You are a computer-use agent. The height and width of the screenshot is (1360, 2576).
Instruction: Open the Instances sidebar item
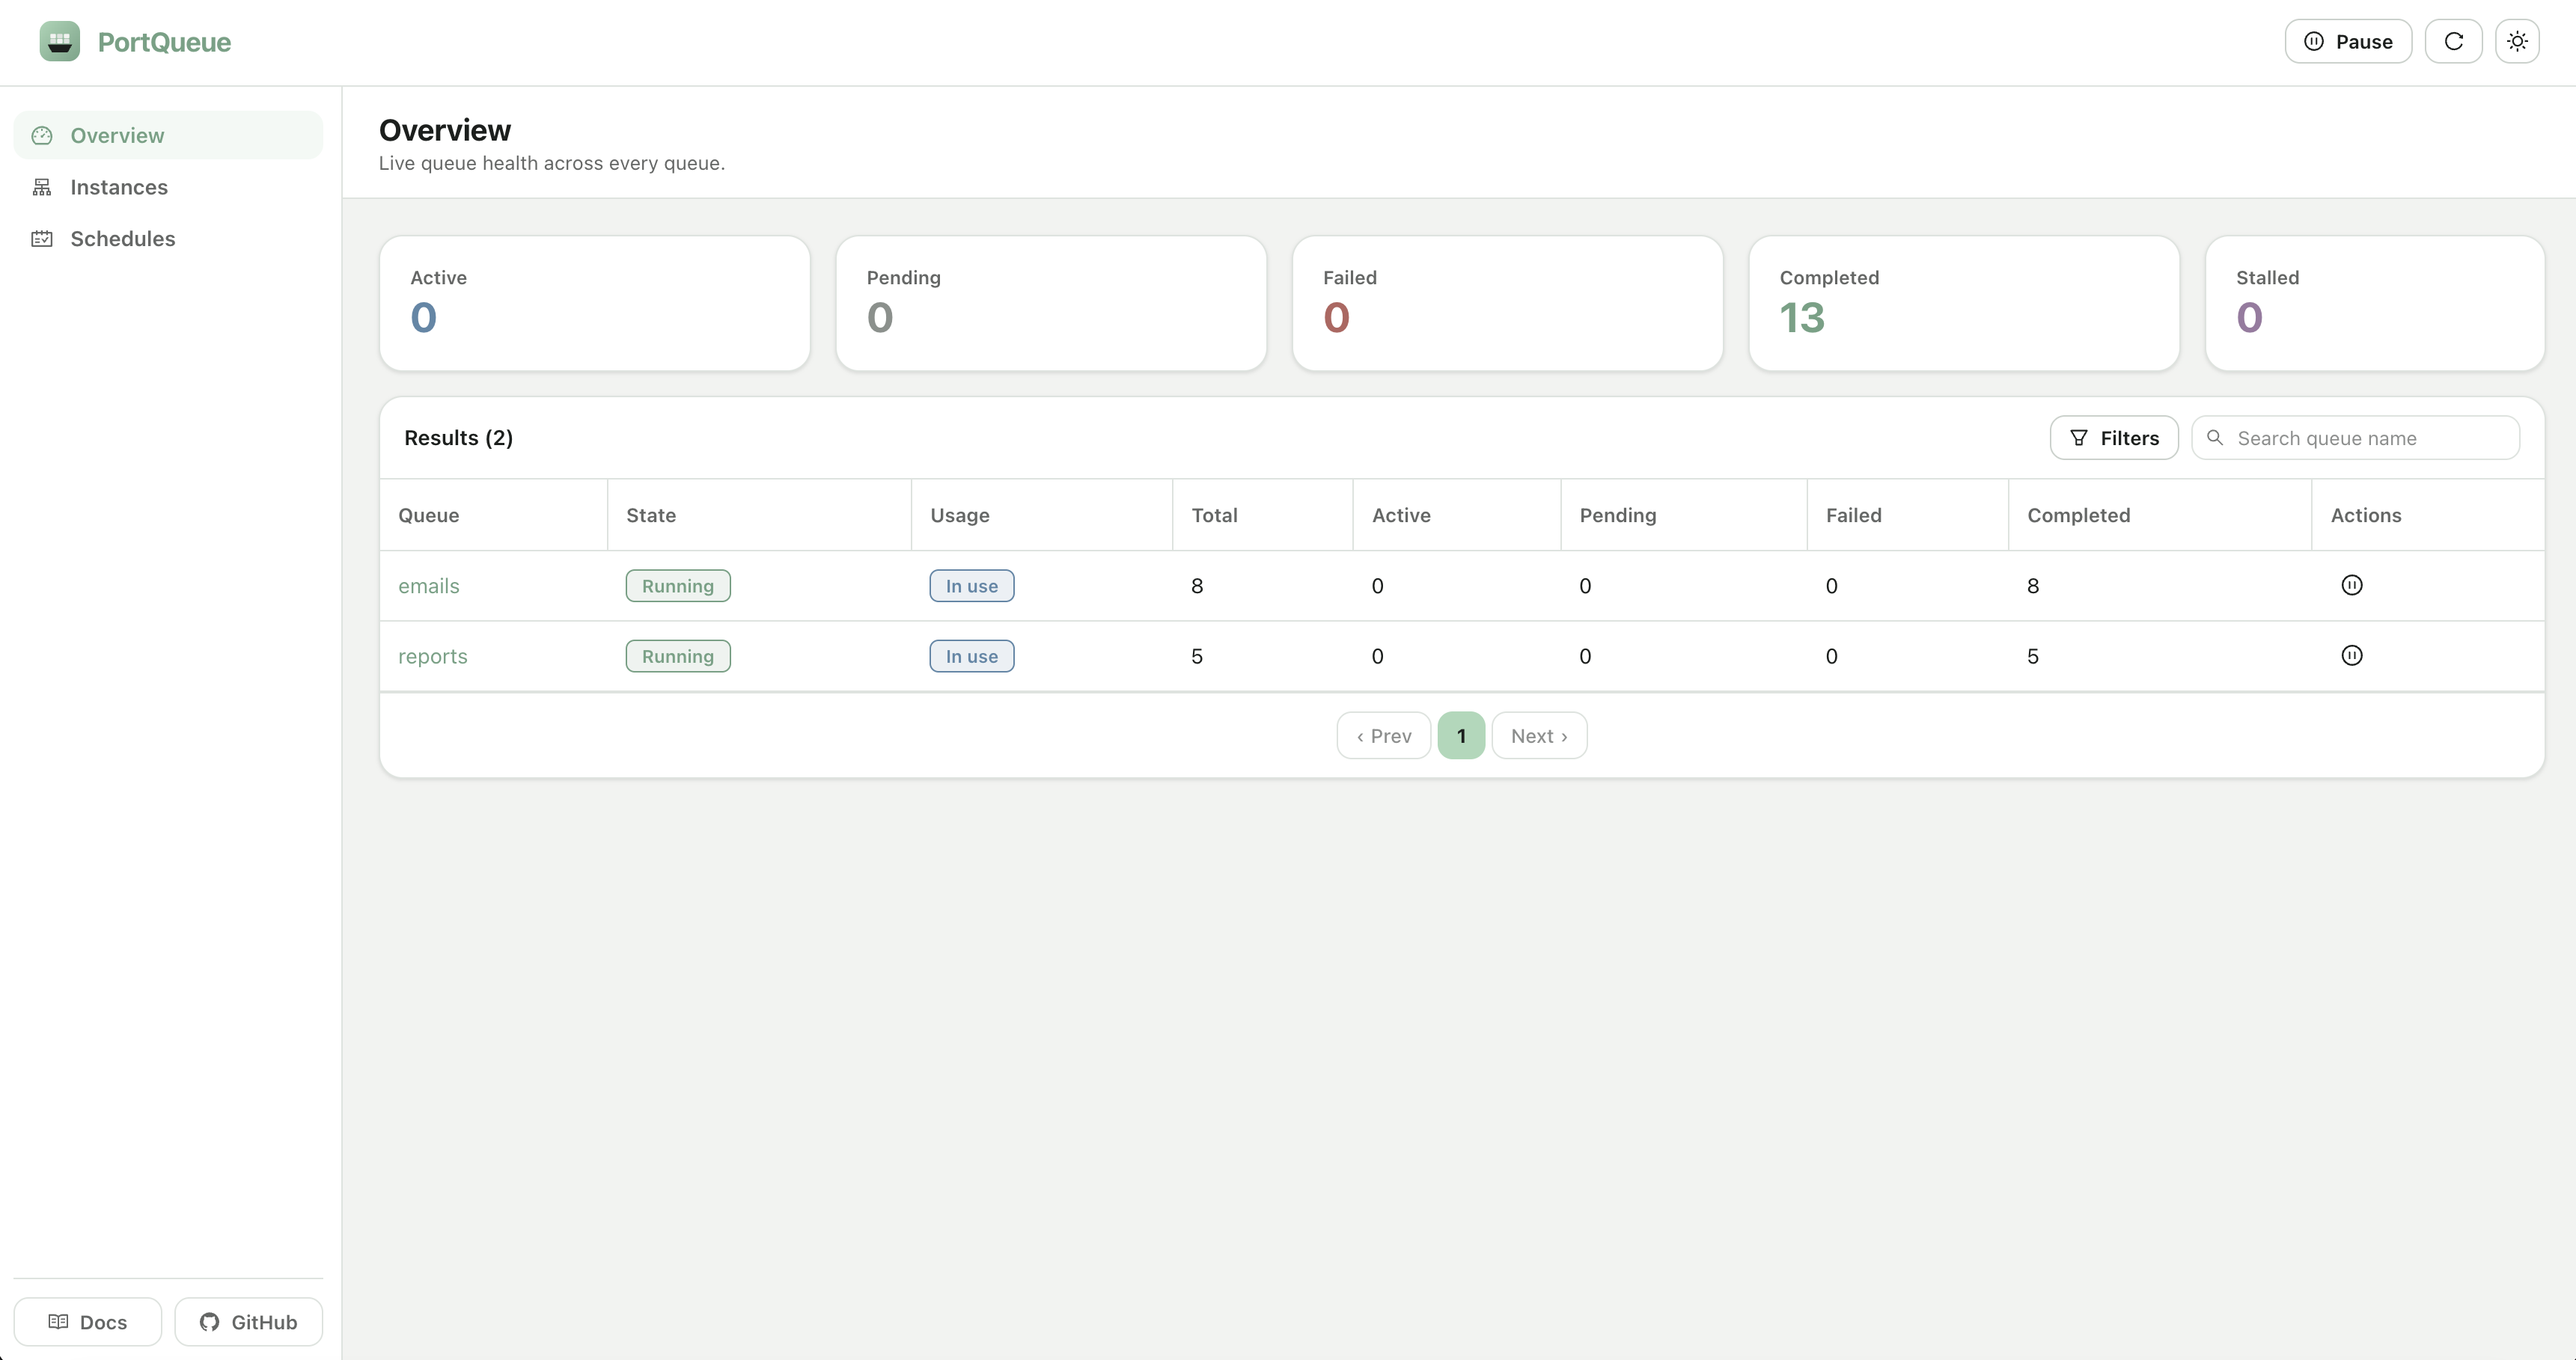coord(168,187)
